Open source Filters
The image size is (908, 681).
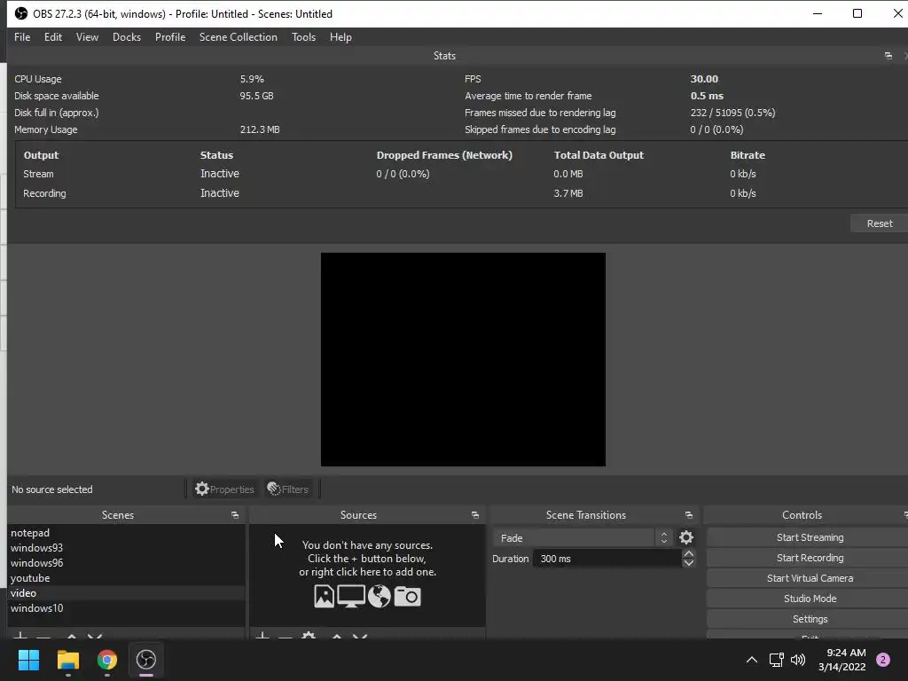288,489
